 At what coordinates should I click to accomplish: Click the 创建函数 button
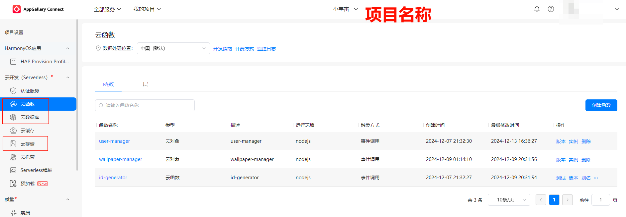click(601, 105)
